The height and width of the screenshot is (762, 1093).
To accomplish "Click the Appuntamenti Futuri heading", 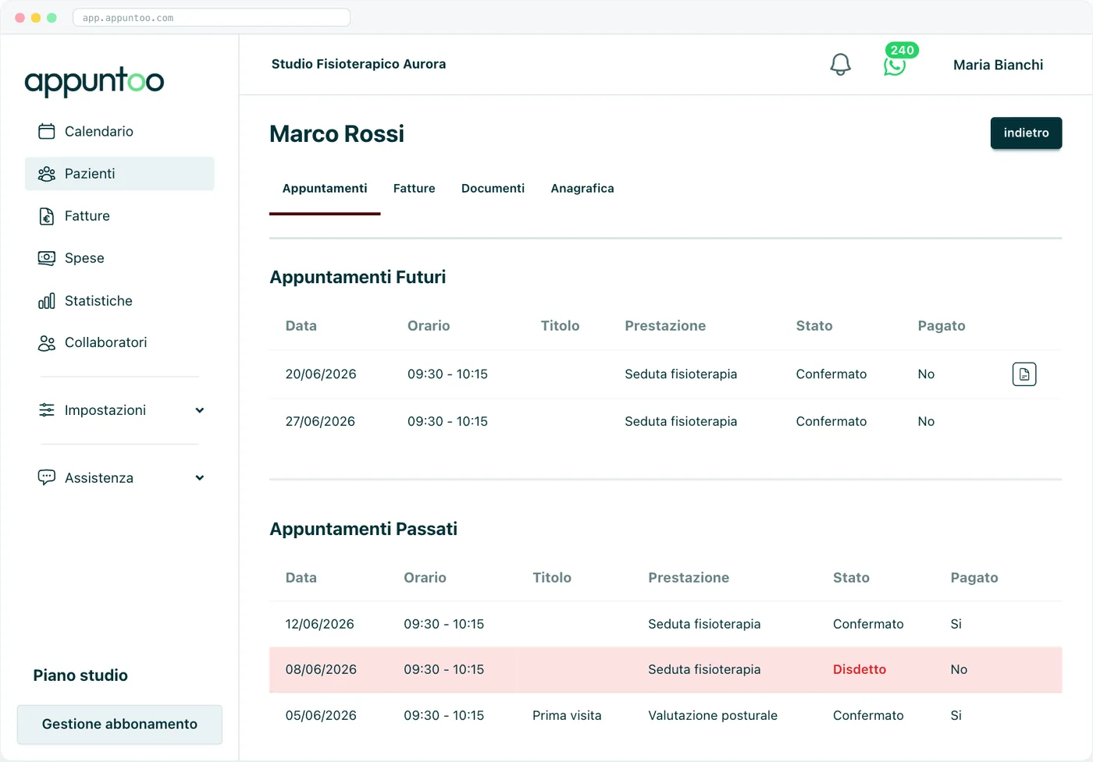I will pyautogui.click(x=358, y=277).
